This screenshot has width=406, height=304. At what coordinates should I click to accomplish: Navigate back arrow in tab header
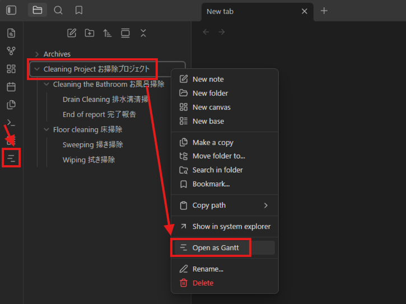click(x=206, y=32)
